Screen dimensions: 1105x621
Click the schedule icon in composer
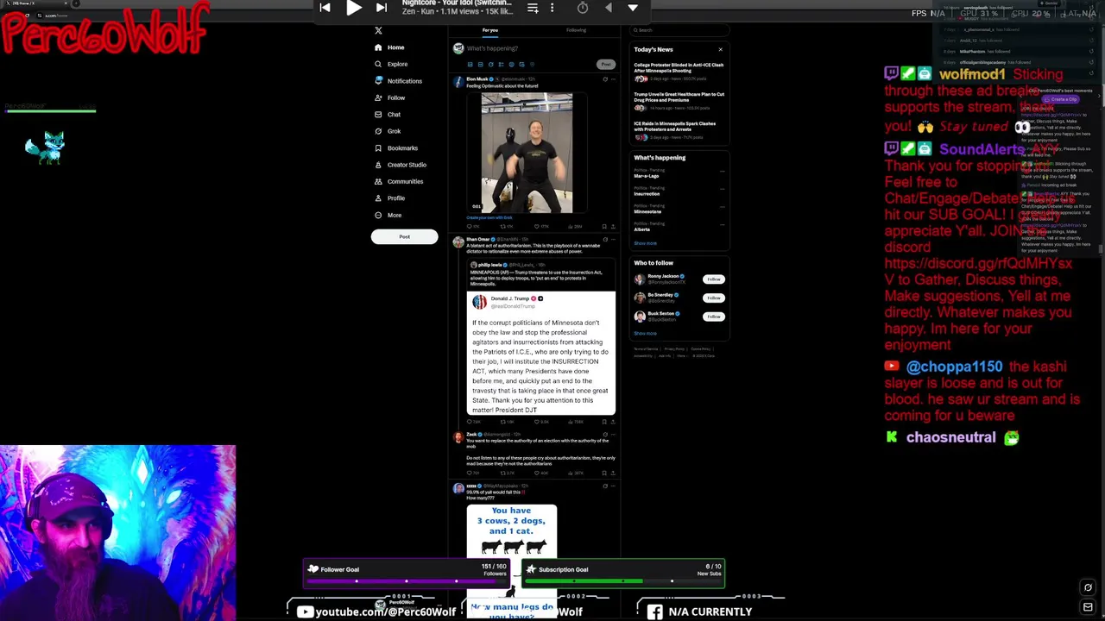coord(522,65)
